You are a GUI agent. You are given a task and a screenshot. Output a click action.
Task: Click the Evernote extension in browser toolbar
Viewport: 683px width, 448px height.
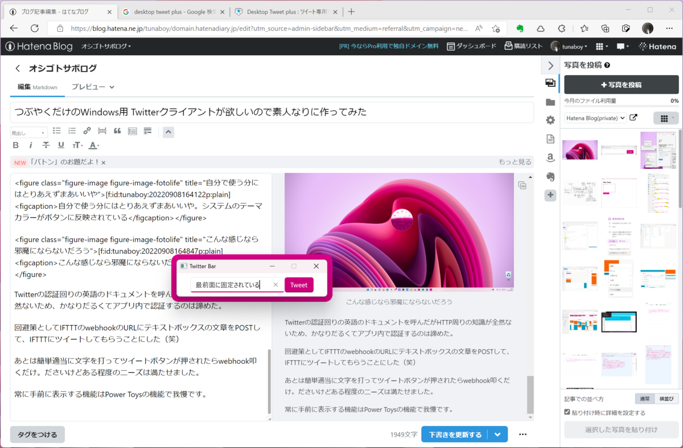click(x=520, y=28)
